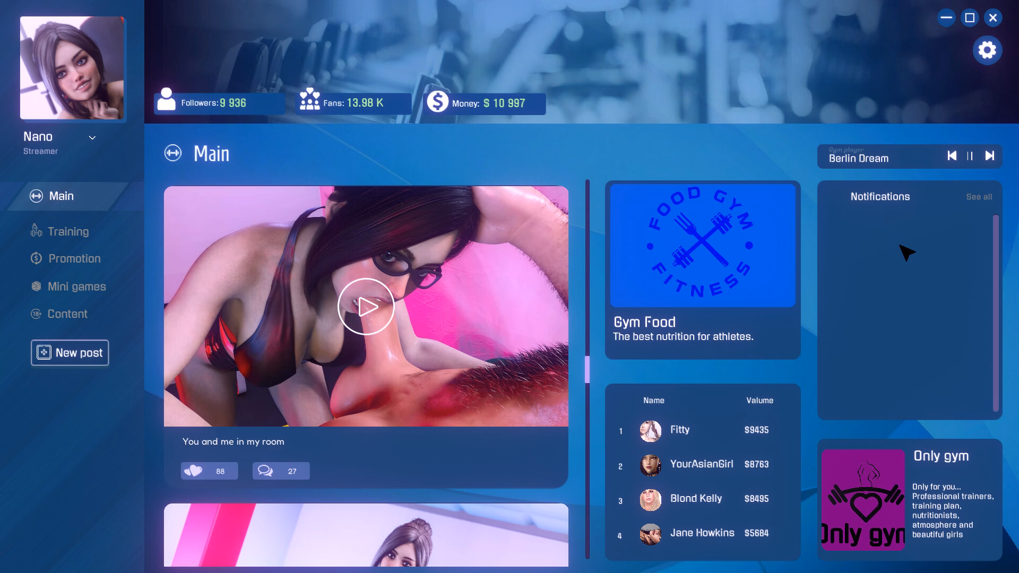Open the settings gear icon

[987, 50]
